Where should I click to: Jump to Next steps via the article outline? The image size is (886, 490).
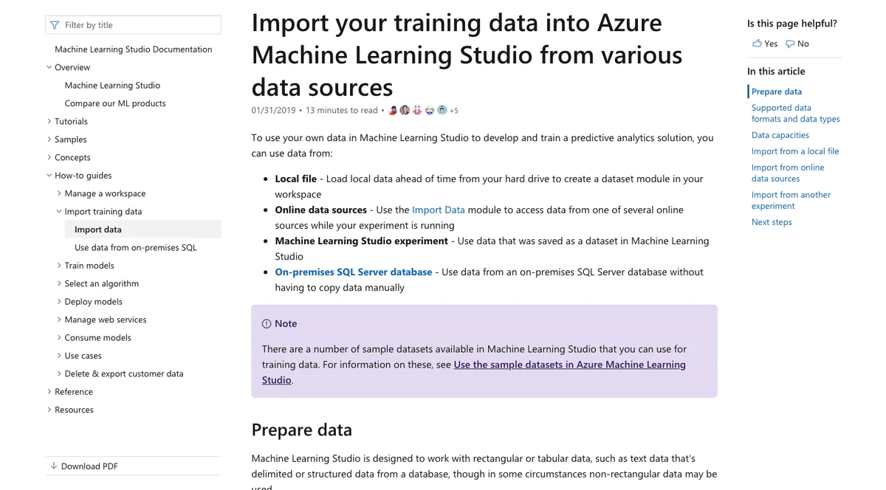click(x=770, y=221)
